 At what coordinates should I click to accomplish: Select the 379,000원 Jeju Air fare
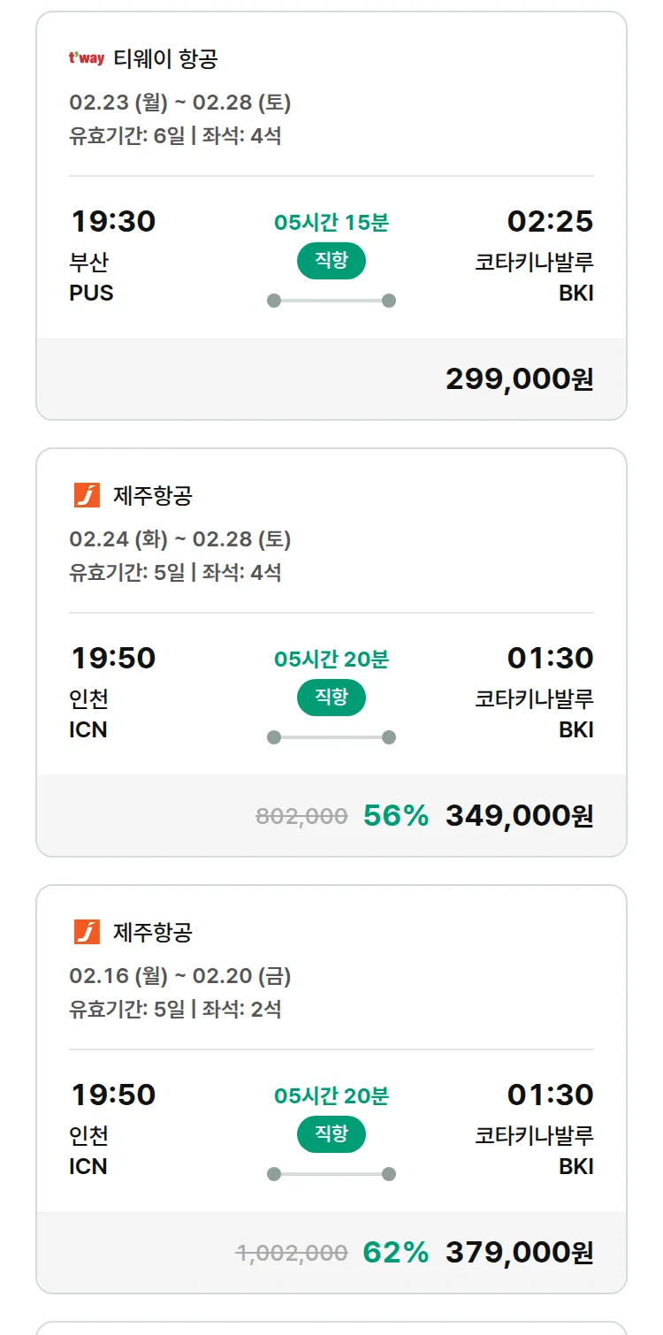coord(519,1253)
